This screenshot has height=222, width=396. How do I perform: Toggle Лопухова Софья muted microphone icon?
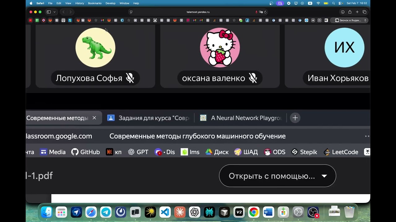coord(130,78)
